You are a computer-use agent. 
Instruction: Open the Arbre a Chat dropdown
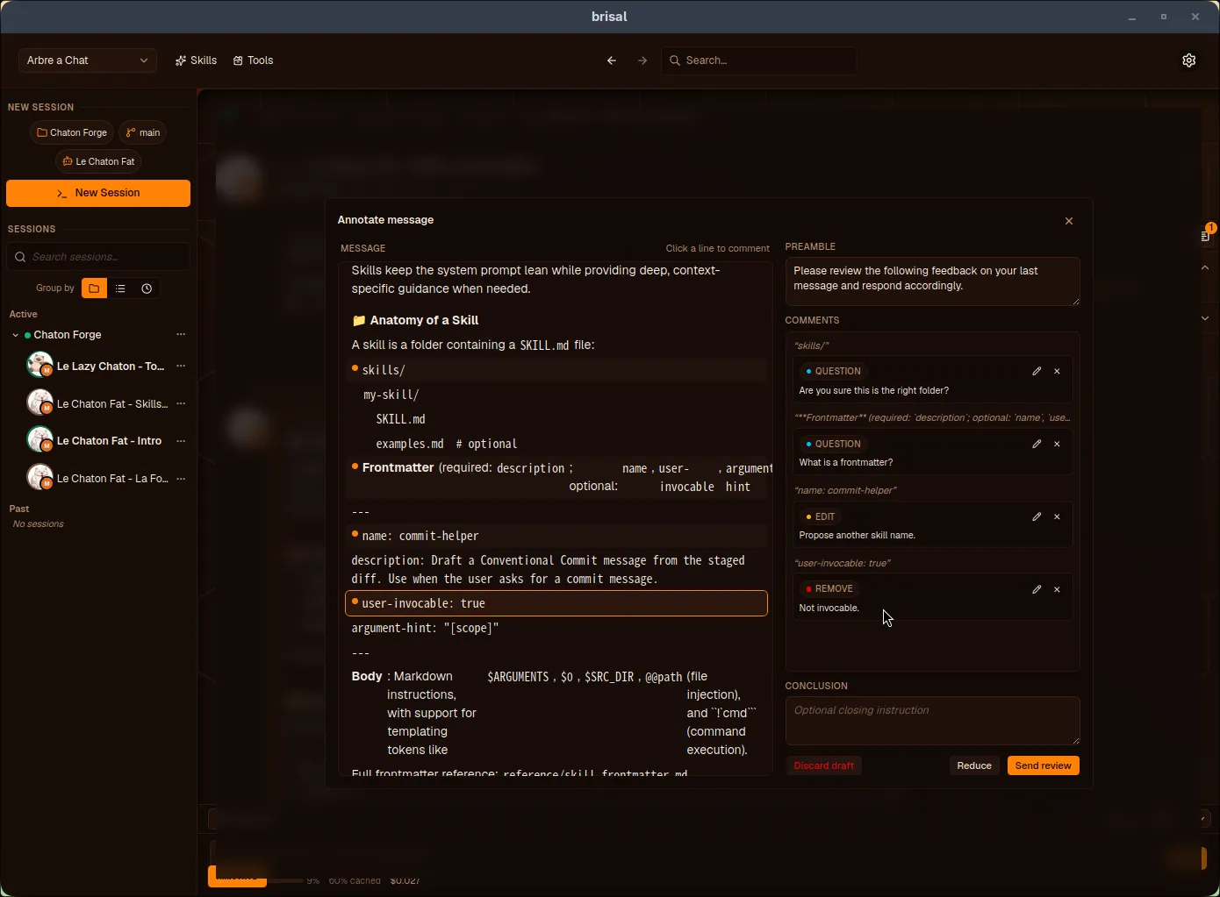pyautogui.click(x=88, y=61)
